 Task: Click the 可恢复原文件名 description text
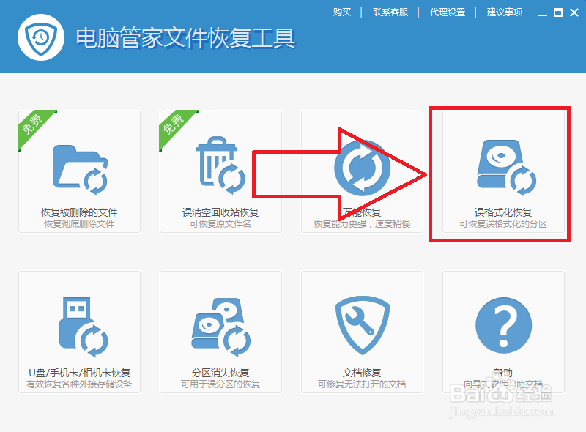tap(220, 224)
